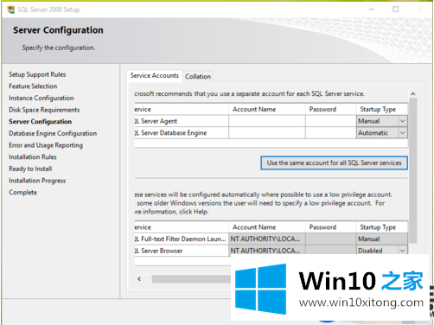Screen dimensions: 434x325
Task: Switch to the Collation tab
Action: [198, 76]
